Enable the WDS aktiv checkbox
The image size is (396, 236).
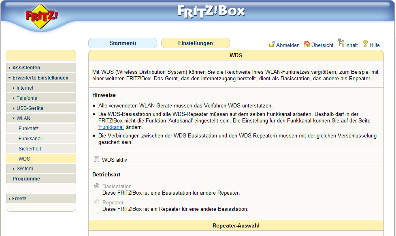point(96,159)
